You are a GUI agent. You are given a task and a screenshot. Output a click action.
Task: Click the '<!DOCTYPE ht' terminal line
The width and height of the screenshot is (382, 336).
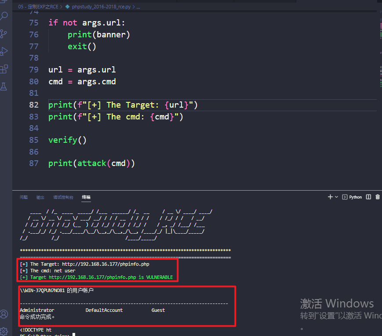[36, 330]
